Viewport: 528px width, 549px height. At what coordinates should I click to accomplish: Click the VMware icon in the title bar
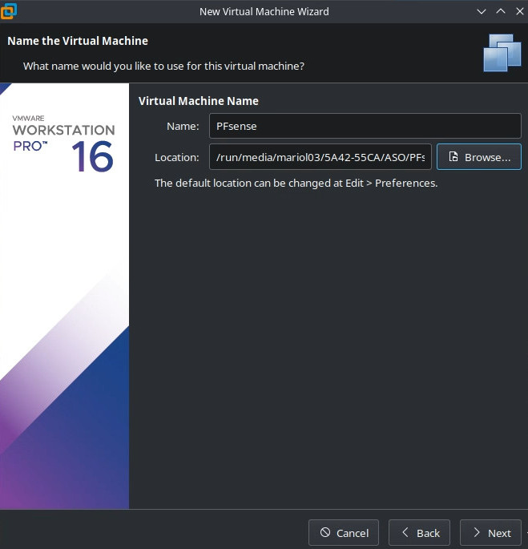10,12
